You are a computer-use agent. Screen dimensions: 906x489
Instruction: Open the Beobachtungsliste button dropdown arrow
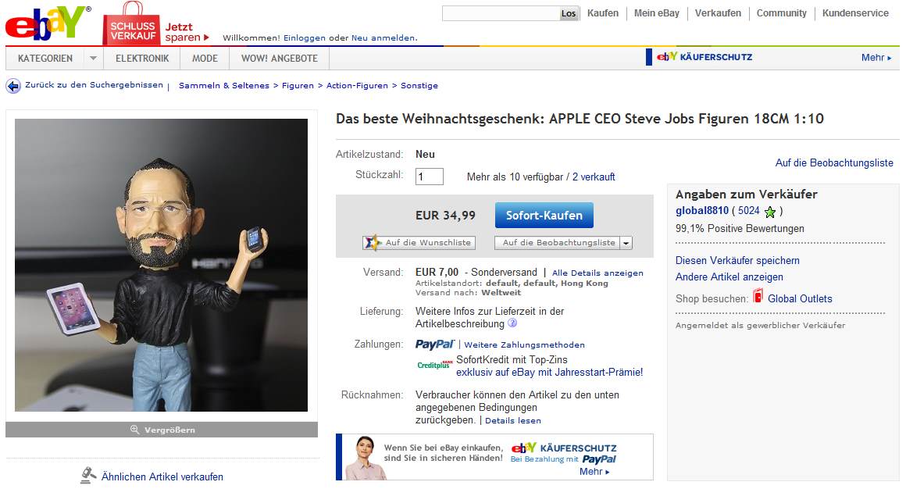coord(626,244)
